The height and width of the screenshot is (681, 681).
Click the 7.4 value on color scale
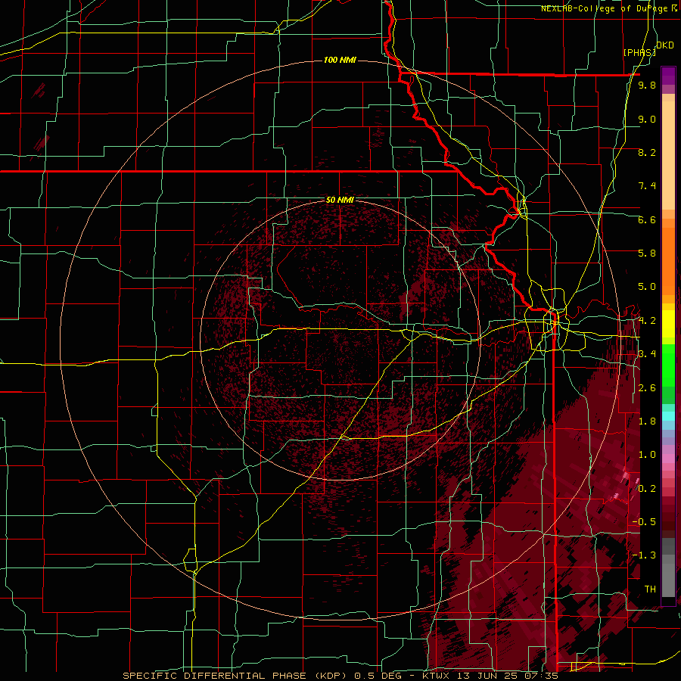pos(647,186)
